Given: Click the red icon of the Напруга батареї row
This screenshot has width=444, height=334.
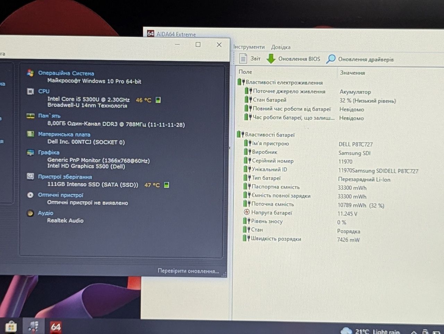Looking at the screenshot, I should [247, 212].
